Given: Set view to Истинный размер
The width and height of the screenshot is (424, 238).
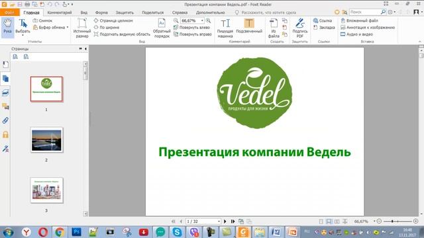Looking at the screenshot, I should (82, 28).
